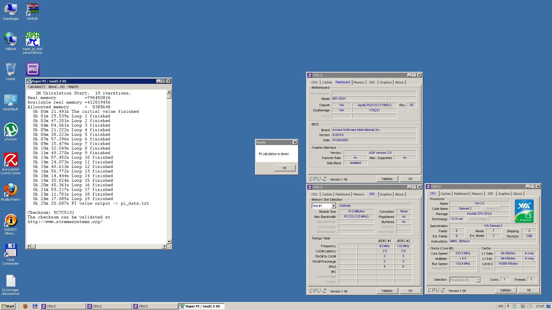The height and width of the screenshot is (310, 552).
Task: Click the network connection tray icon
Action: (x=523, y=306)
